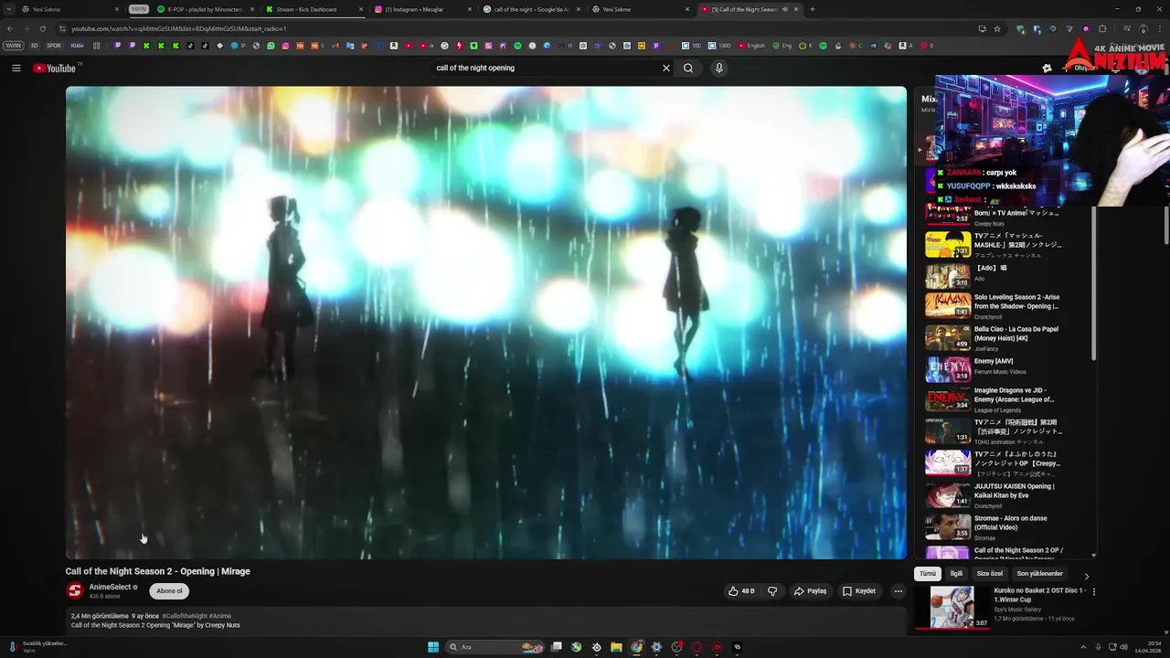Click the playlist panel scrollbar
1170x658 pixels.
1093,283
